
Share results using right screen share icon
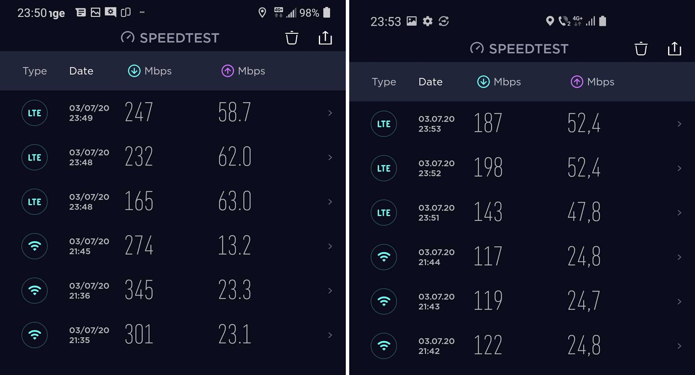(674, 49)
